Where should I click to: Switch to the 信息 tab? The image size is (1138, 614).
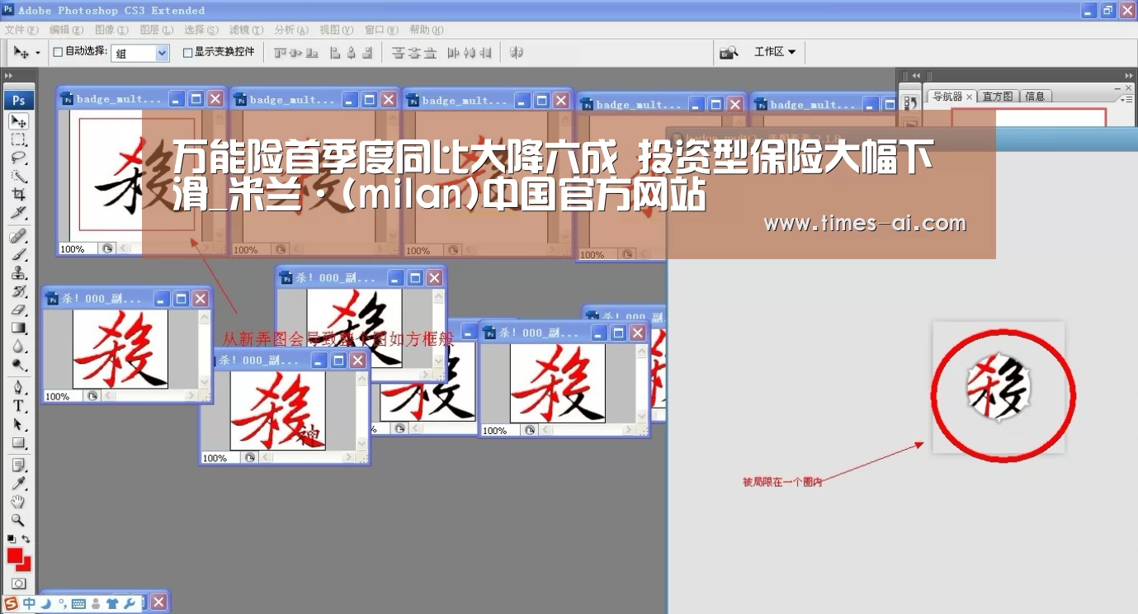1035,97
